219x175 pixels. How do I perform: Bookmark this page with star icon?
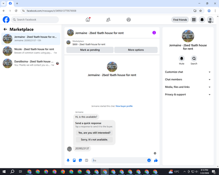coord(201,11)
